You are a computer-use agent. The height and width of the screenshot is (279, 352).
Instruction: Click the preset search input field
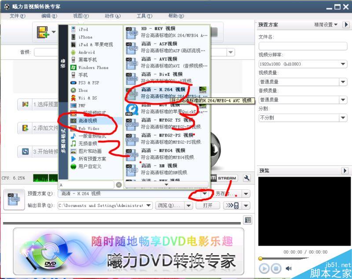click(87, 185)
